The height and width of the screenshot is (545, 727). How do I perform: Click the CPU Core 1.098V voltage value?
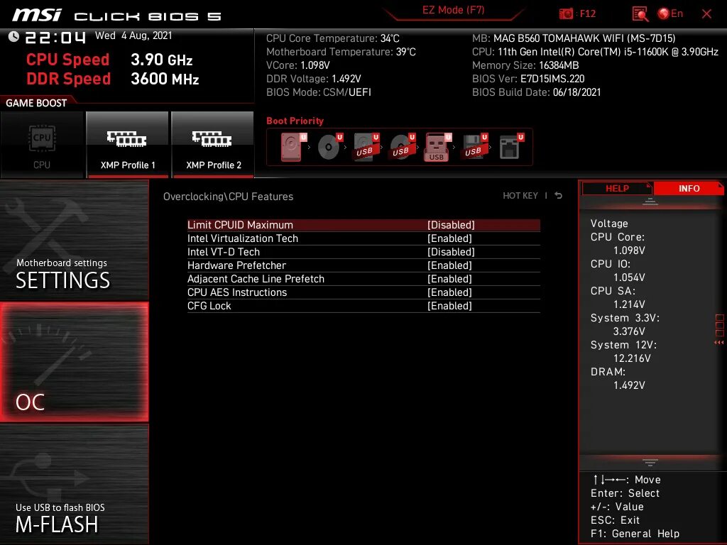(x=629, y=251)
